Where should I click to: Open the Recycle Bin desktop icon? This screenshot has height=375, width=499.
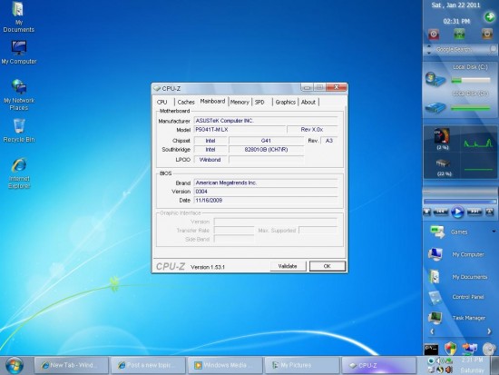pos(19,131)
